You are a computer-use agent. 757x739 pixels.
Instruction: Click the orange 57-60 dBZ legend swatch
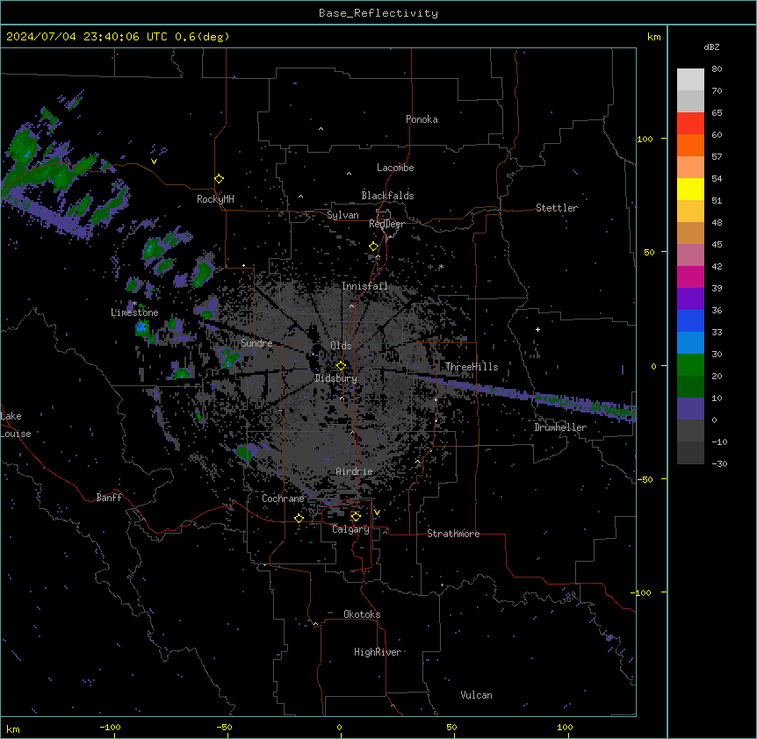690,145
